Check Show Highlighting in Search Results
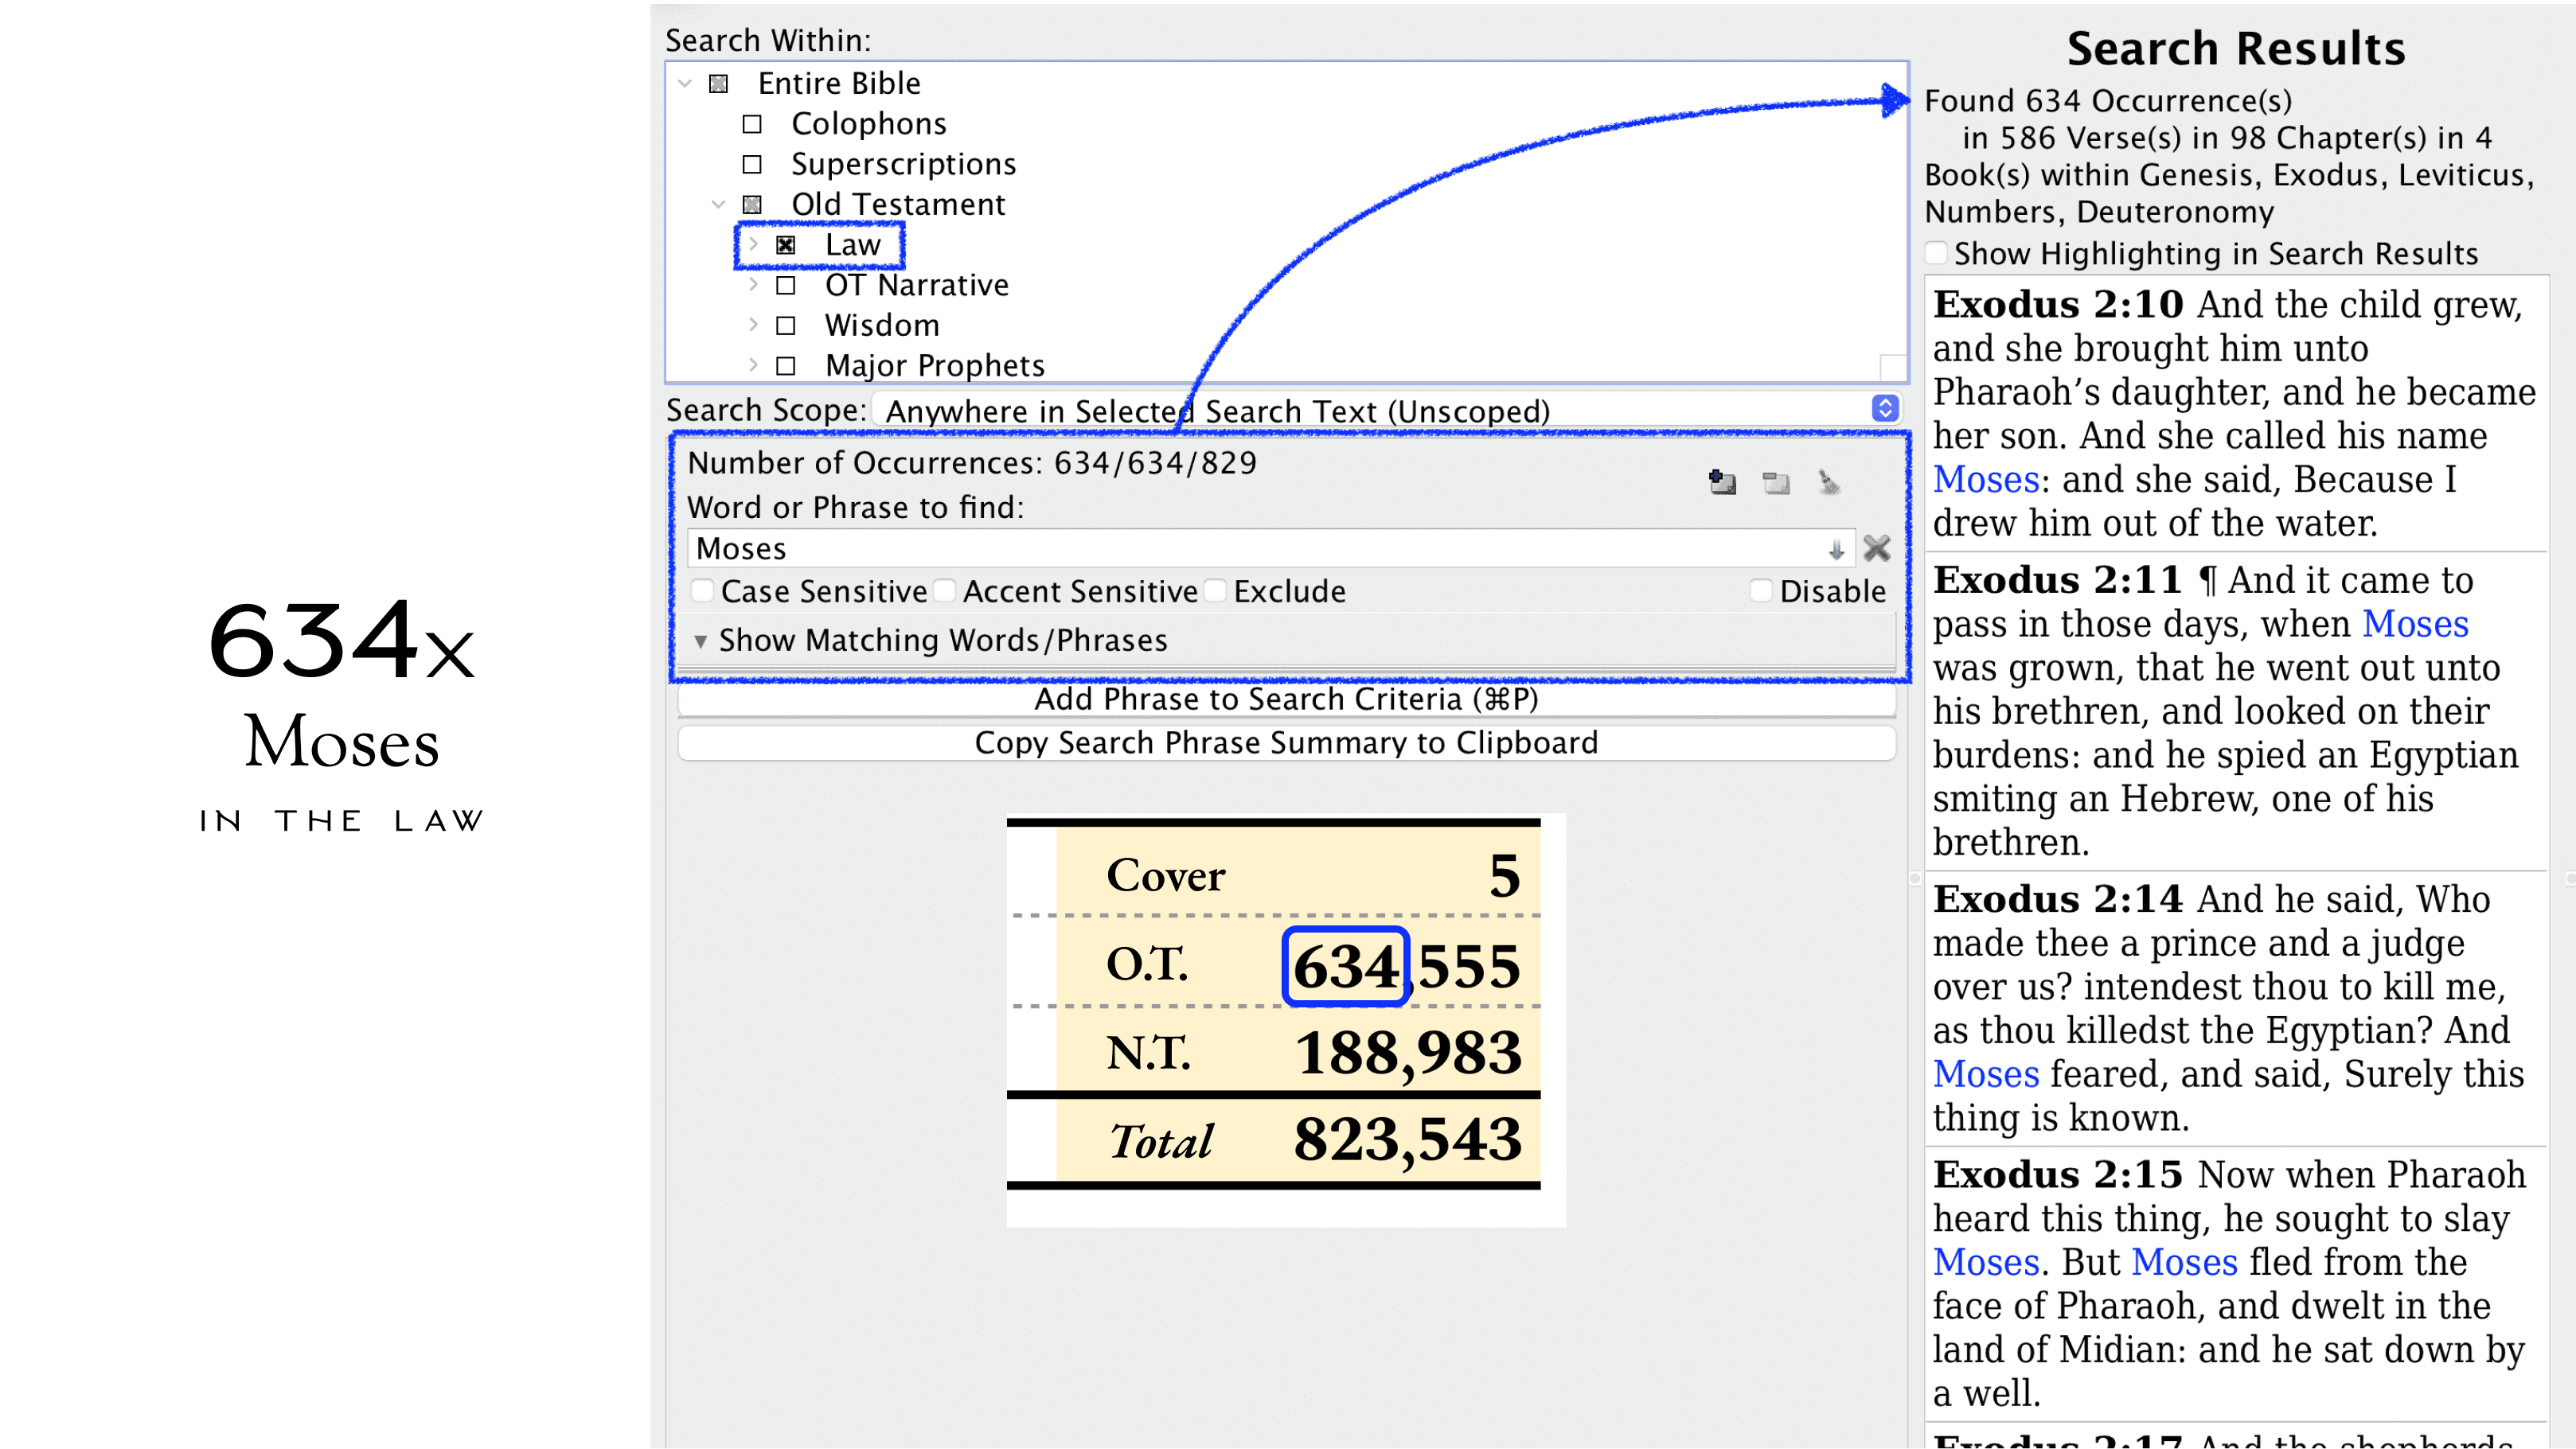The height and width of the screenshot is (1449, 2576). [x=1937, y=253]
